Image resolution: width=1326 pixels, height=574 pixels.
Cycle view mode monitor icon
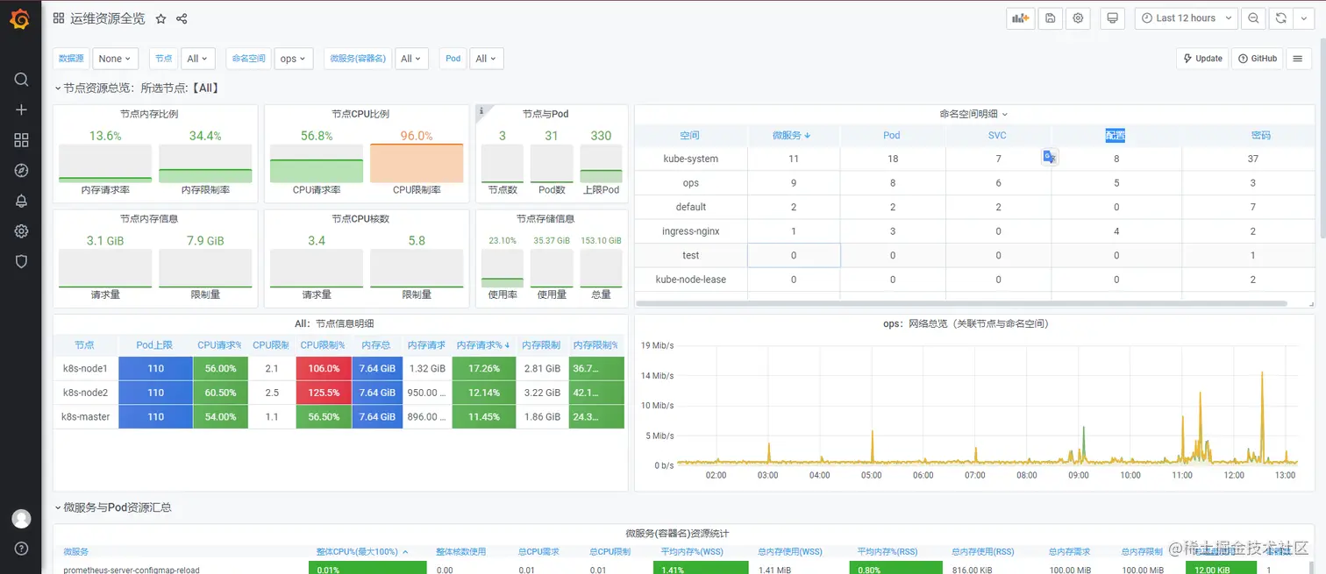coord(1112,18)
